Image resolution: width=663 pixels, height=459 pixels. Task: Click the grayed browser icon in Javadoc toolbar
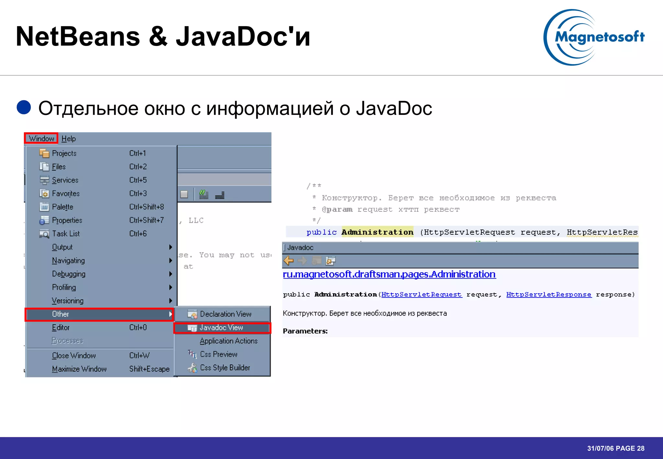[x=316, y=261]
